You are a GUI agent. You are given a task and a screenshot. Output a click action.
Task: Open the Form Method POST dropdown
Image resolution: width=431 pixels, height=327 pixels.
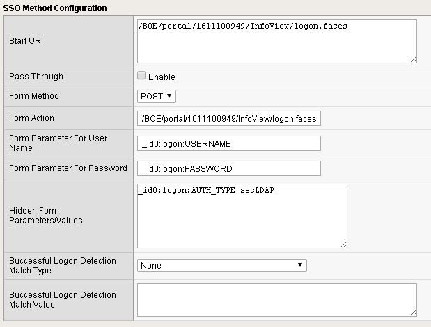[x=157, y=96]
